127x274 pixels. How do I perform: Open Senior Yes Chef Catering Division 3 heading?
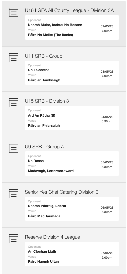[x=62, y=192]
